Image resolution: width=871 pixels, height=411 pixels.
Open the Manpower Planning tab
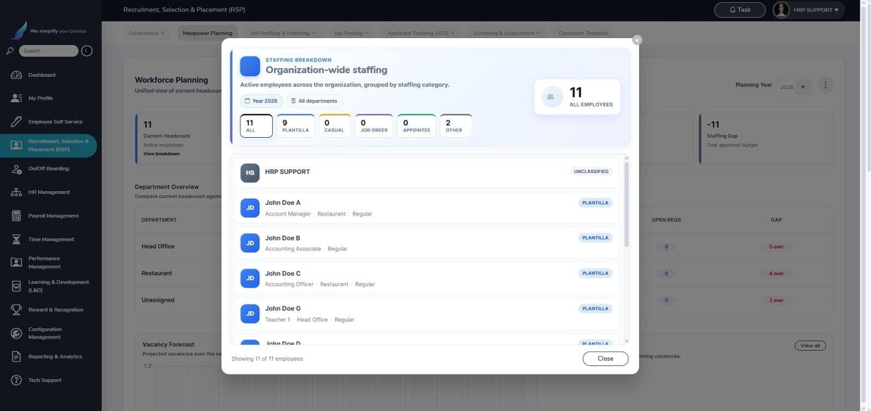click(x=207, y=33)
